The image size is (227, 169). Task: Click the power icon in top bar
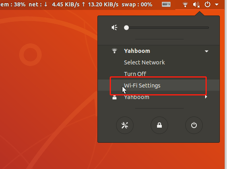pyautogui.click(x=207, y=4)
